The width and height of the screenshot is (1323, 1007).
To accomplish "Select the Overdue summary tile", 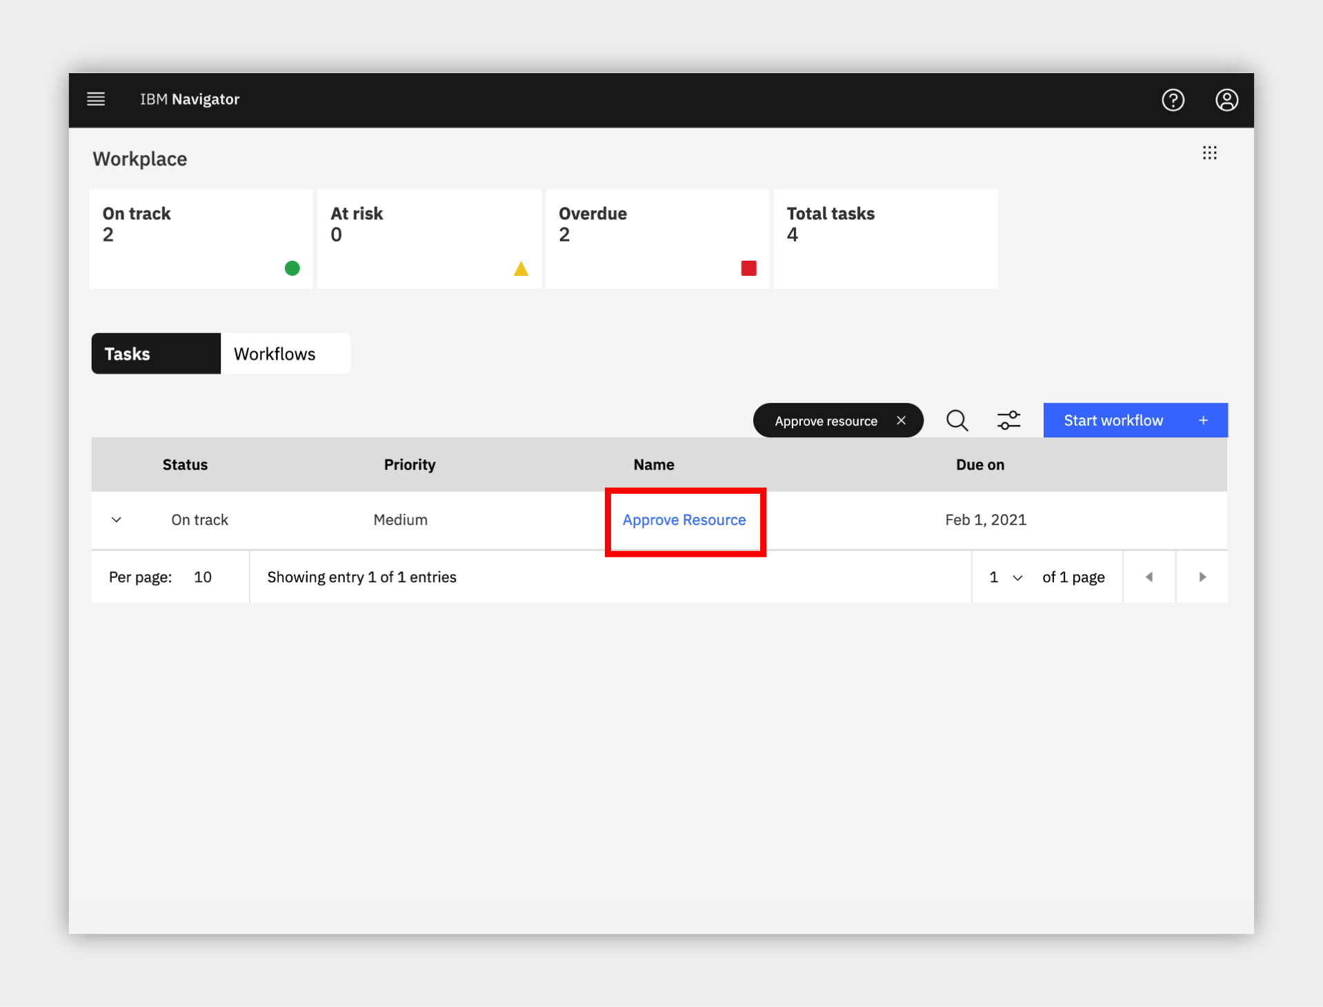I will pyautogui.click(x=657, y=239).
